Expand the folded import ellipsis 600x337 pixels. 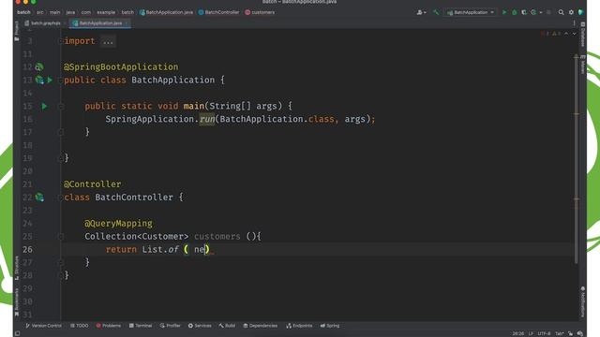109,41
